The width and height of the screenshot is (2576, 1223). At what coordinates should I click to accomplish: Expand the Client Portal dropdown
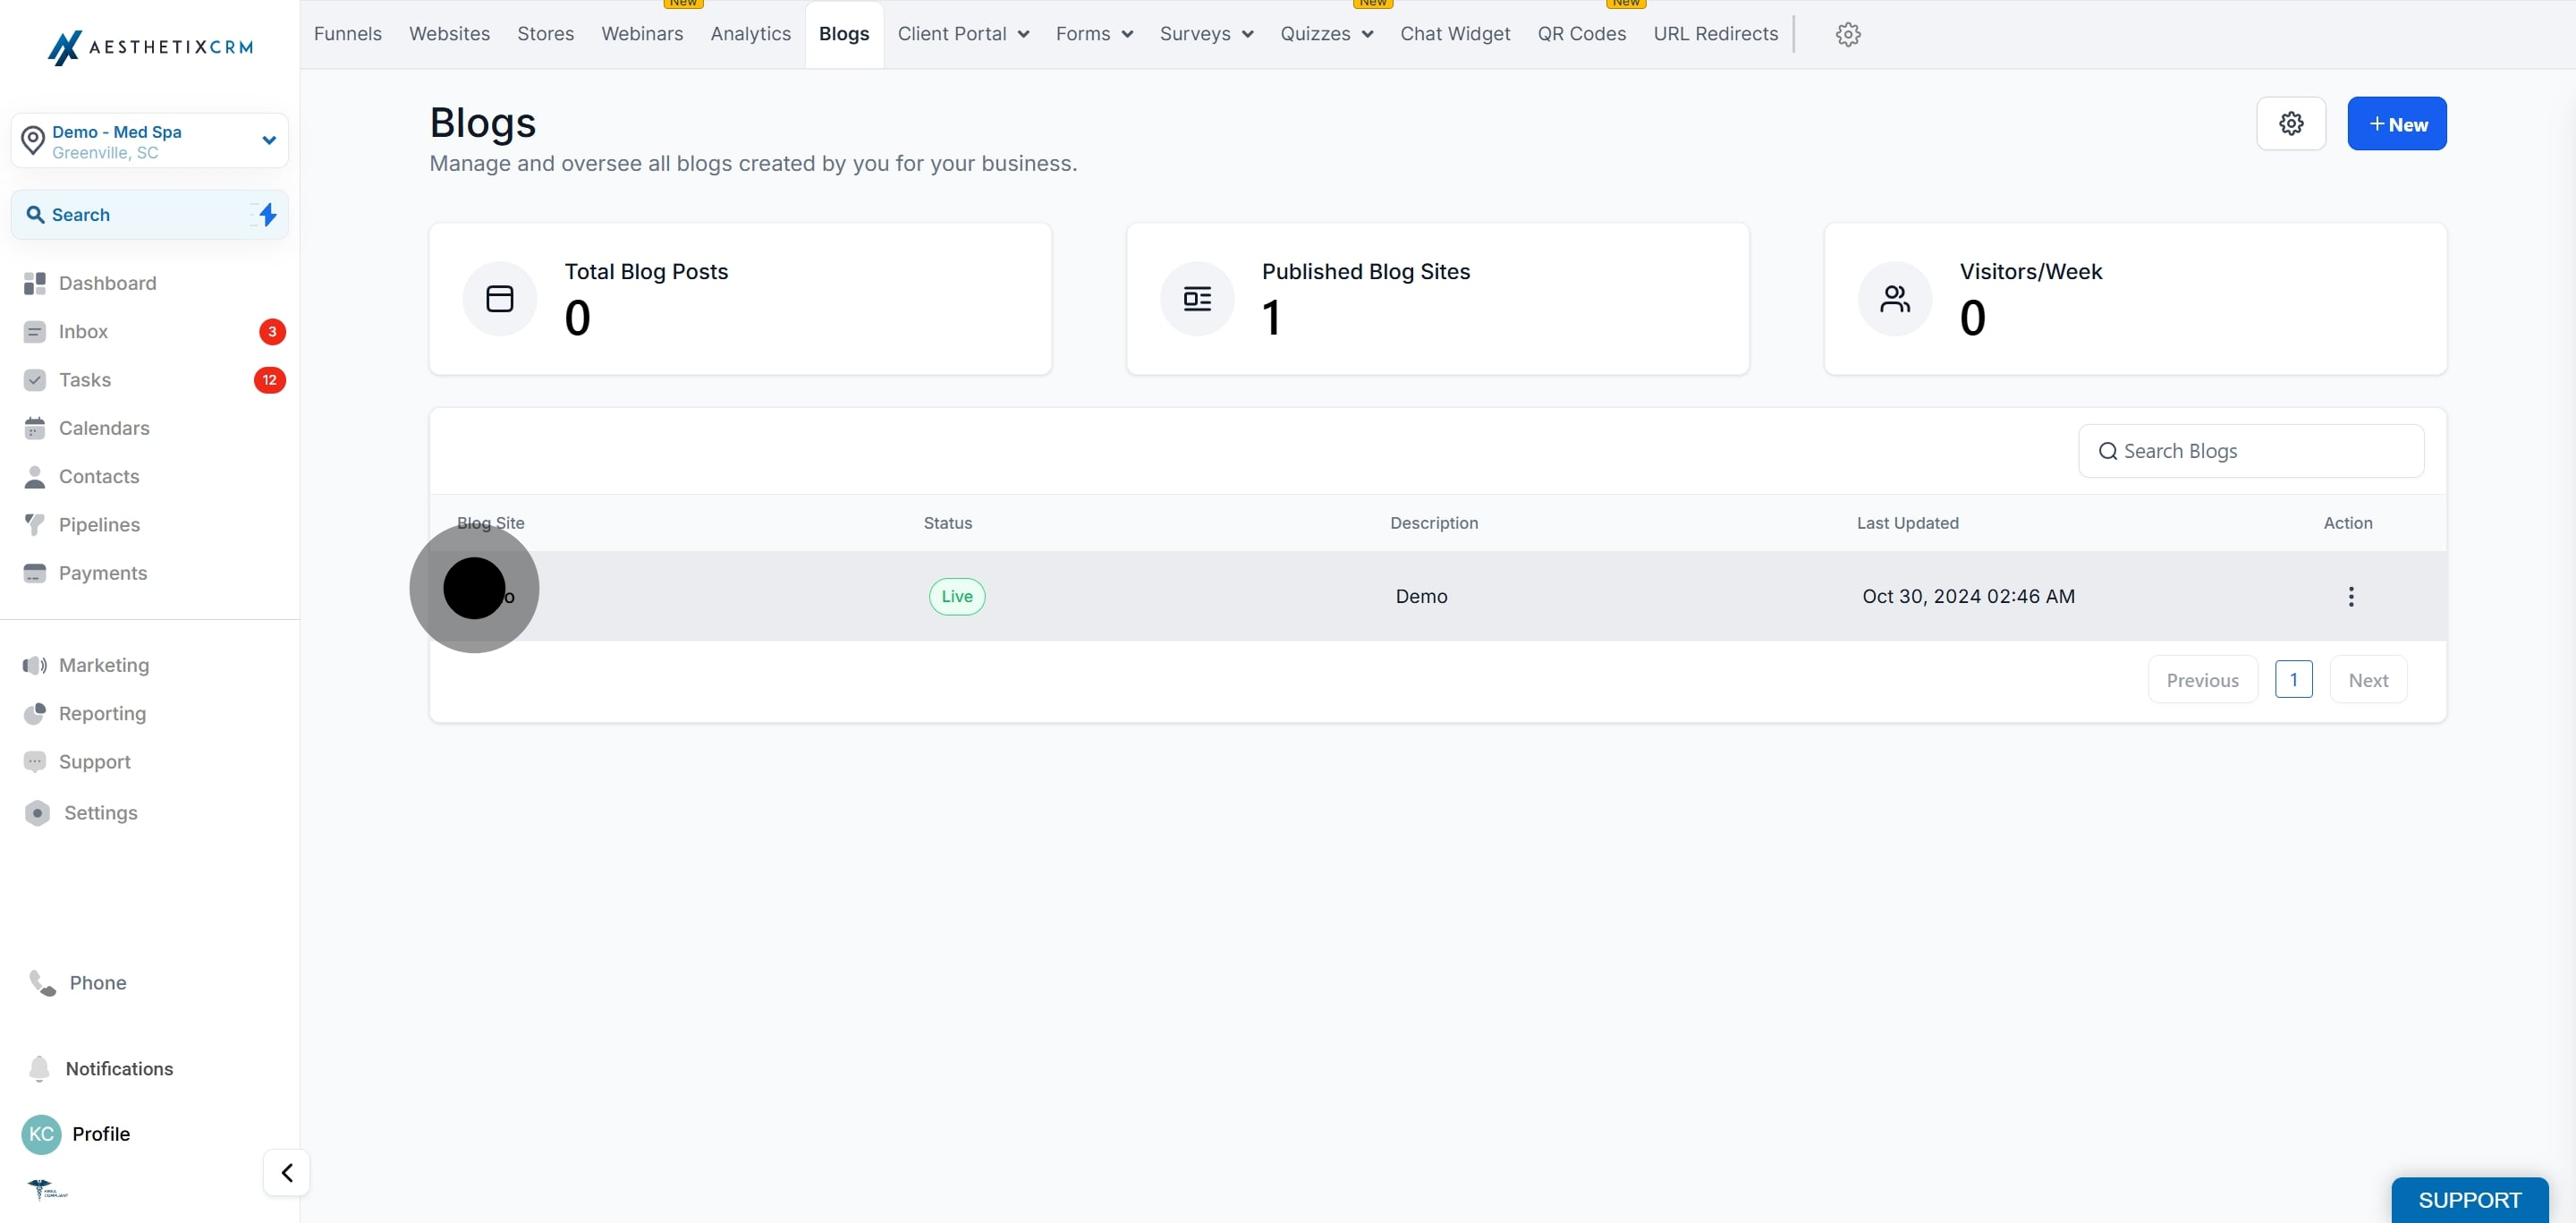coord(962,33)
